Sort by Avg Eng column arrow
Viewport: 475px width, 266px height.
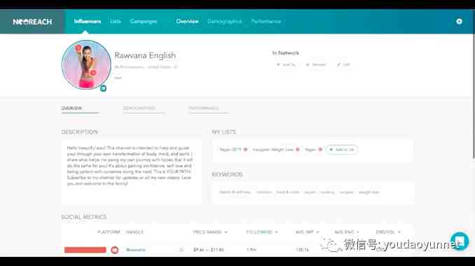[358, 232]
